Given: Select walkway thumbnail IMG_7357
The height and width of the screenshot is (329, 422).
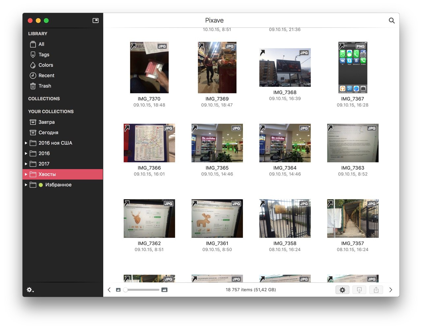Looking at the screenshot, I should pos(353,218).
